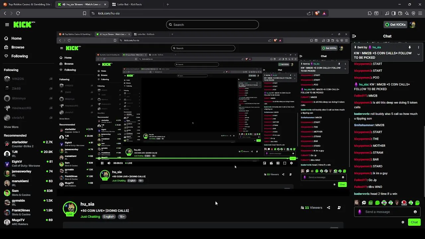Insert the red headphones emote
This screenshot has width=425, height=239.
pyautogui.click(x=404, y=203)
